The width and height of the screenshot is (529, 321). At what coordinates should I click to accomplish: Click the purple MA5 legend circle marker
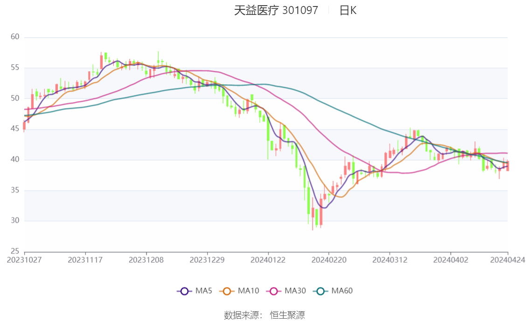coord(184,291)
